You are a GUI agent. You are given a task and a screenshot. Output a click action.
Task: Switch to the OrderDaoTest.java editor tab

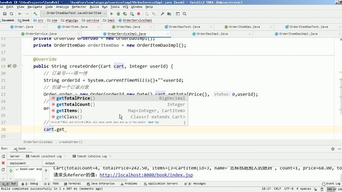(x=184, y=27)
